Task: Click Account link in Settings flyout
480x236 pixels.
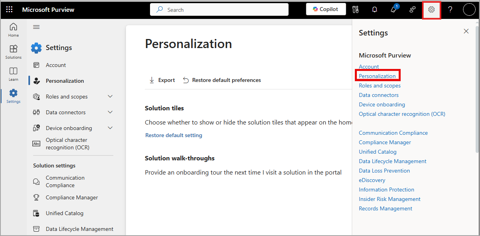Action: tap(369, 67)
